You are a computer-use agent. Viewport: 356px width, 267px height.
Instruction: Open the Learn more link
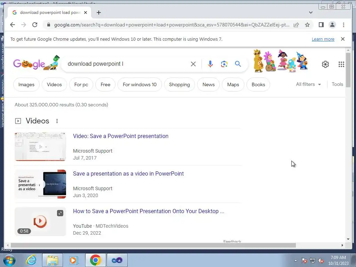pos(323,39)
